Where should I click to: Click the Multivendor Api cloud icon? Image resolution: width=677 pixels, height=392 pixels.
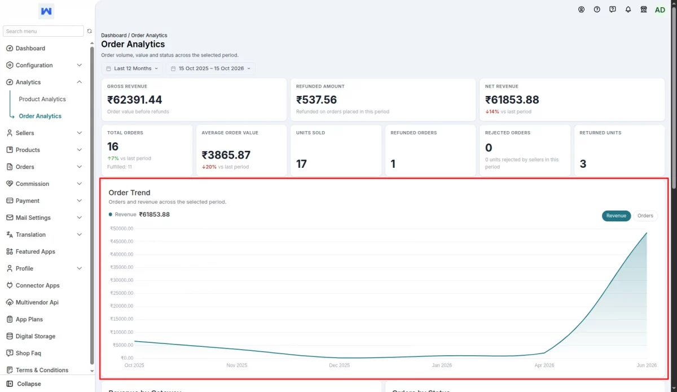point(10,303)
